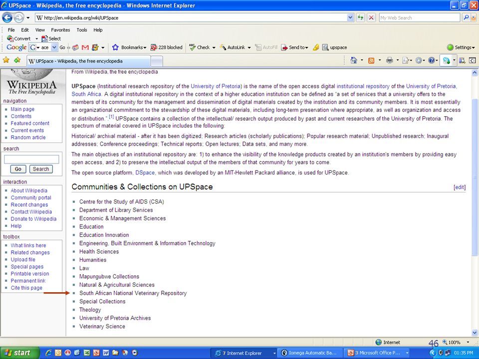
Task: Open the search provider options dropdown
Action: tap(474, 18)
